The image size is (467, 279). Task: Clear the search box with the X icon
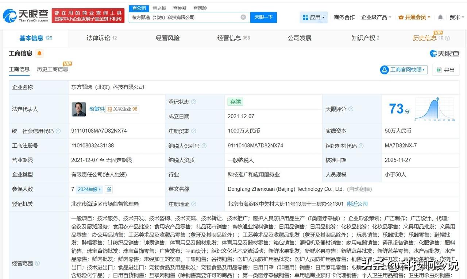click(243, 17)
